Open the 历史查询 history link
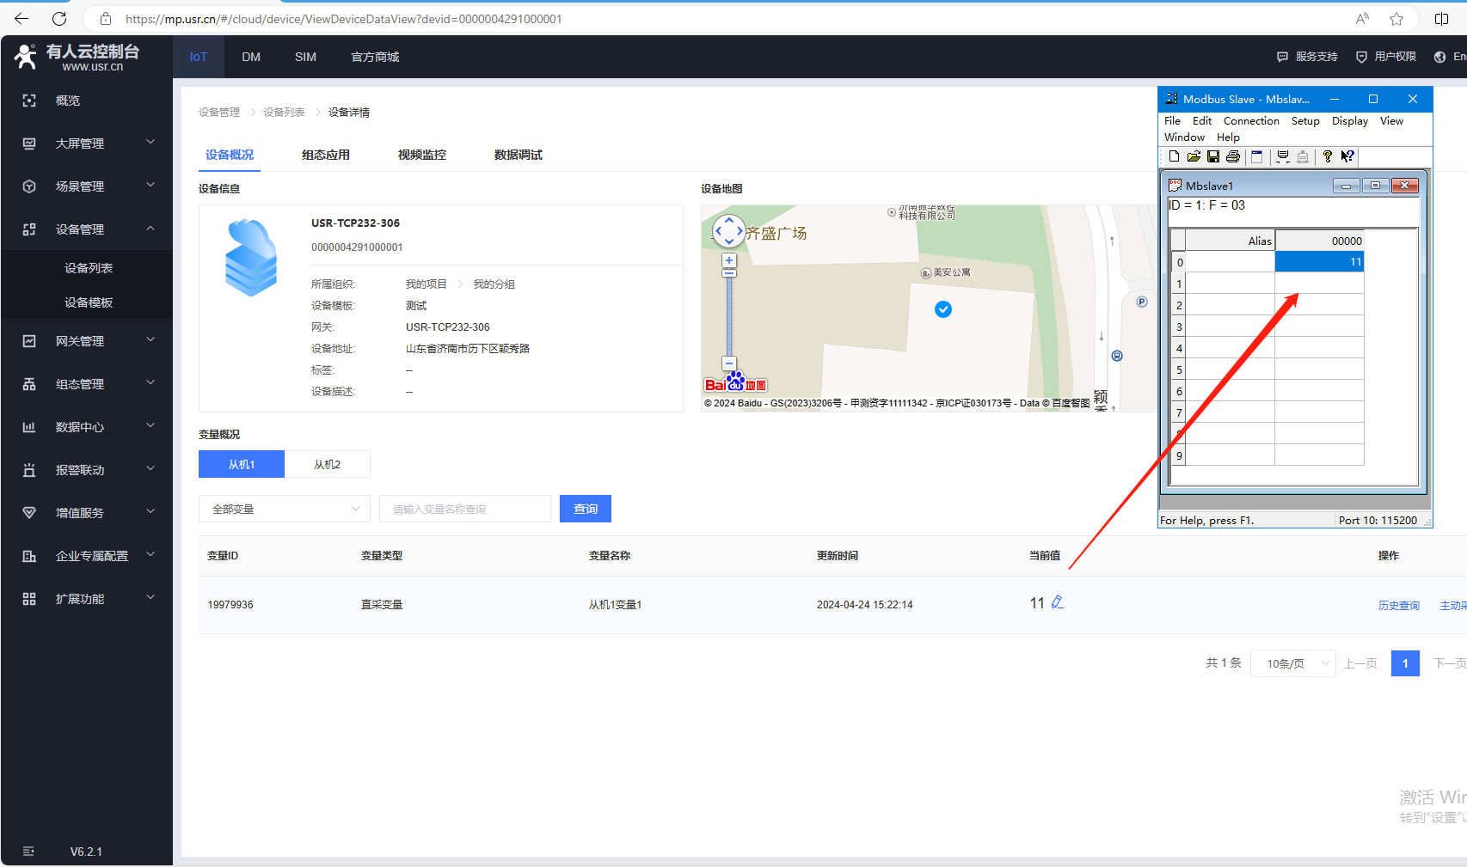This screenshot has width=1467, height=867. (1399, 605)
